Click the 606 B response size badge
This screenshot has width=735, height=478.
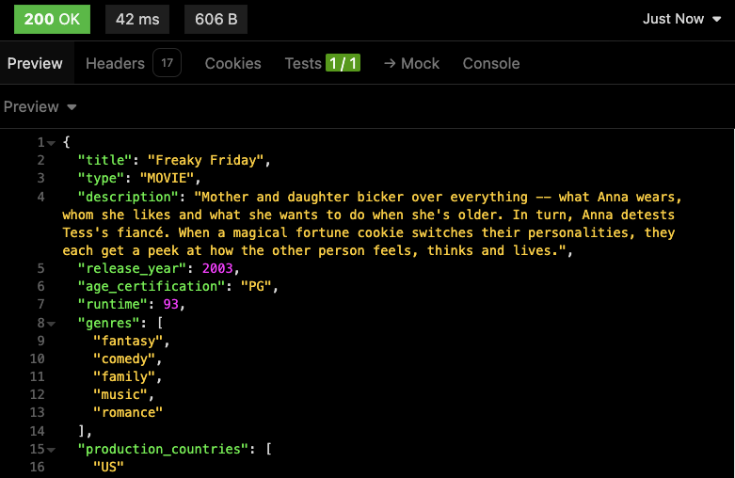pyautogui.click(x=216, y=19)
